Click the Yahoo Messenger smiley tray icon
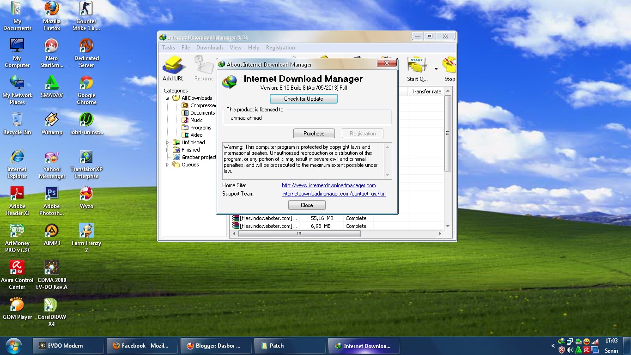 coord(587,342)
